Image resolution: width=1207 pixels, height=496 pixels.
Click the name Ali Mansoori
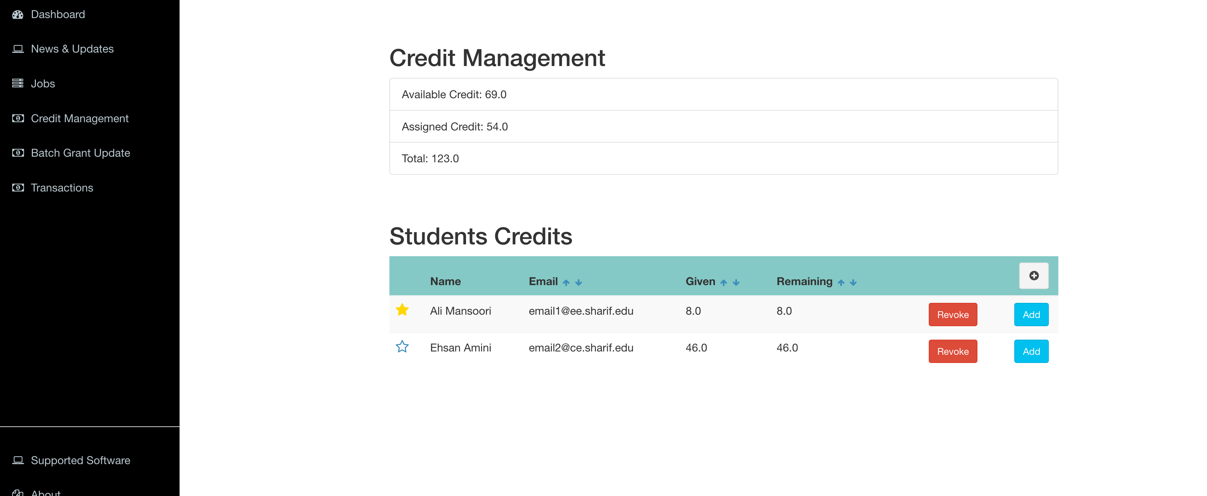(460, 311)
